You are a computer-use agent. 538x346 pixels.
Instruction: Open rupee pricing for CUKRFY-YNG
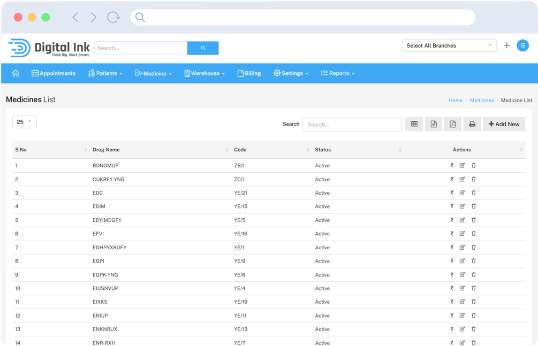[x=452, y=179]
